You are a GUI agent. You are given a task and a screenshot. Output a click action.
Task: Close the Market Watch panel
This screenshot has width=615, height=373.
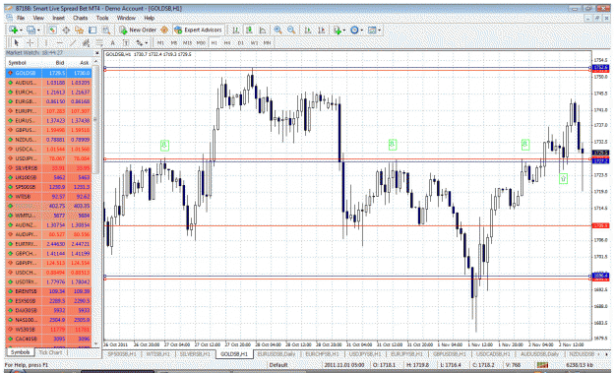[x=96, y=53]
